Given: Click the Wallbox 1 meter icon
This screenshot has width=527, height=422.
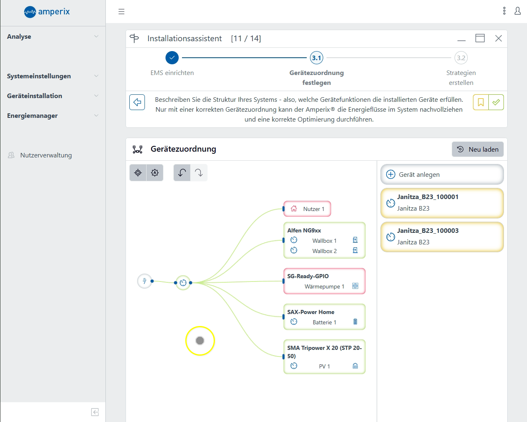Looking at the screenshot, I should click(x=294, y=240).
